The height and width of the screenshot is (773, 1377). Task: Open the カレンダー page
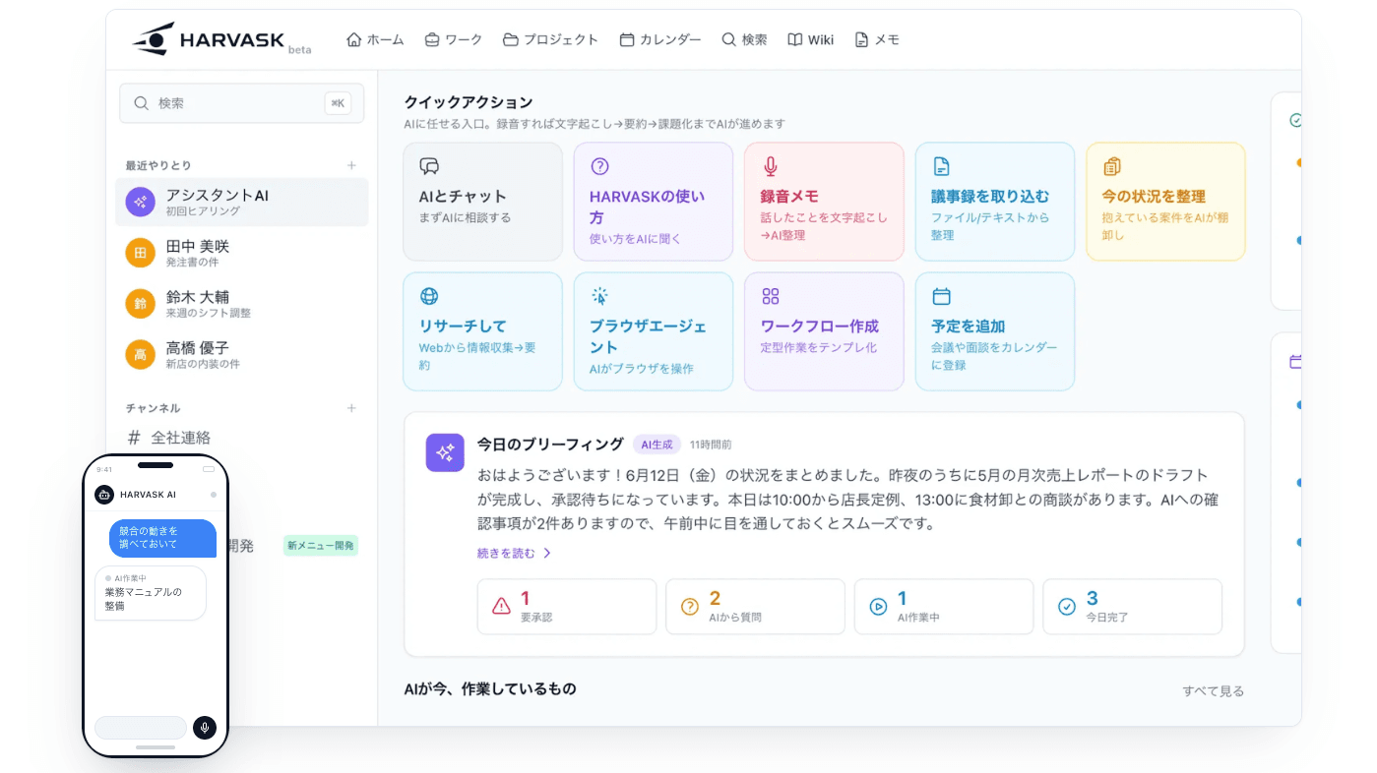click(x=659, y=39)
